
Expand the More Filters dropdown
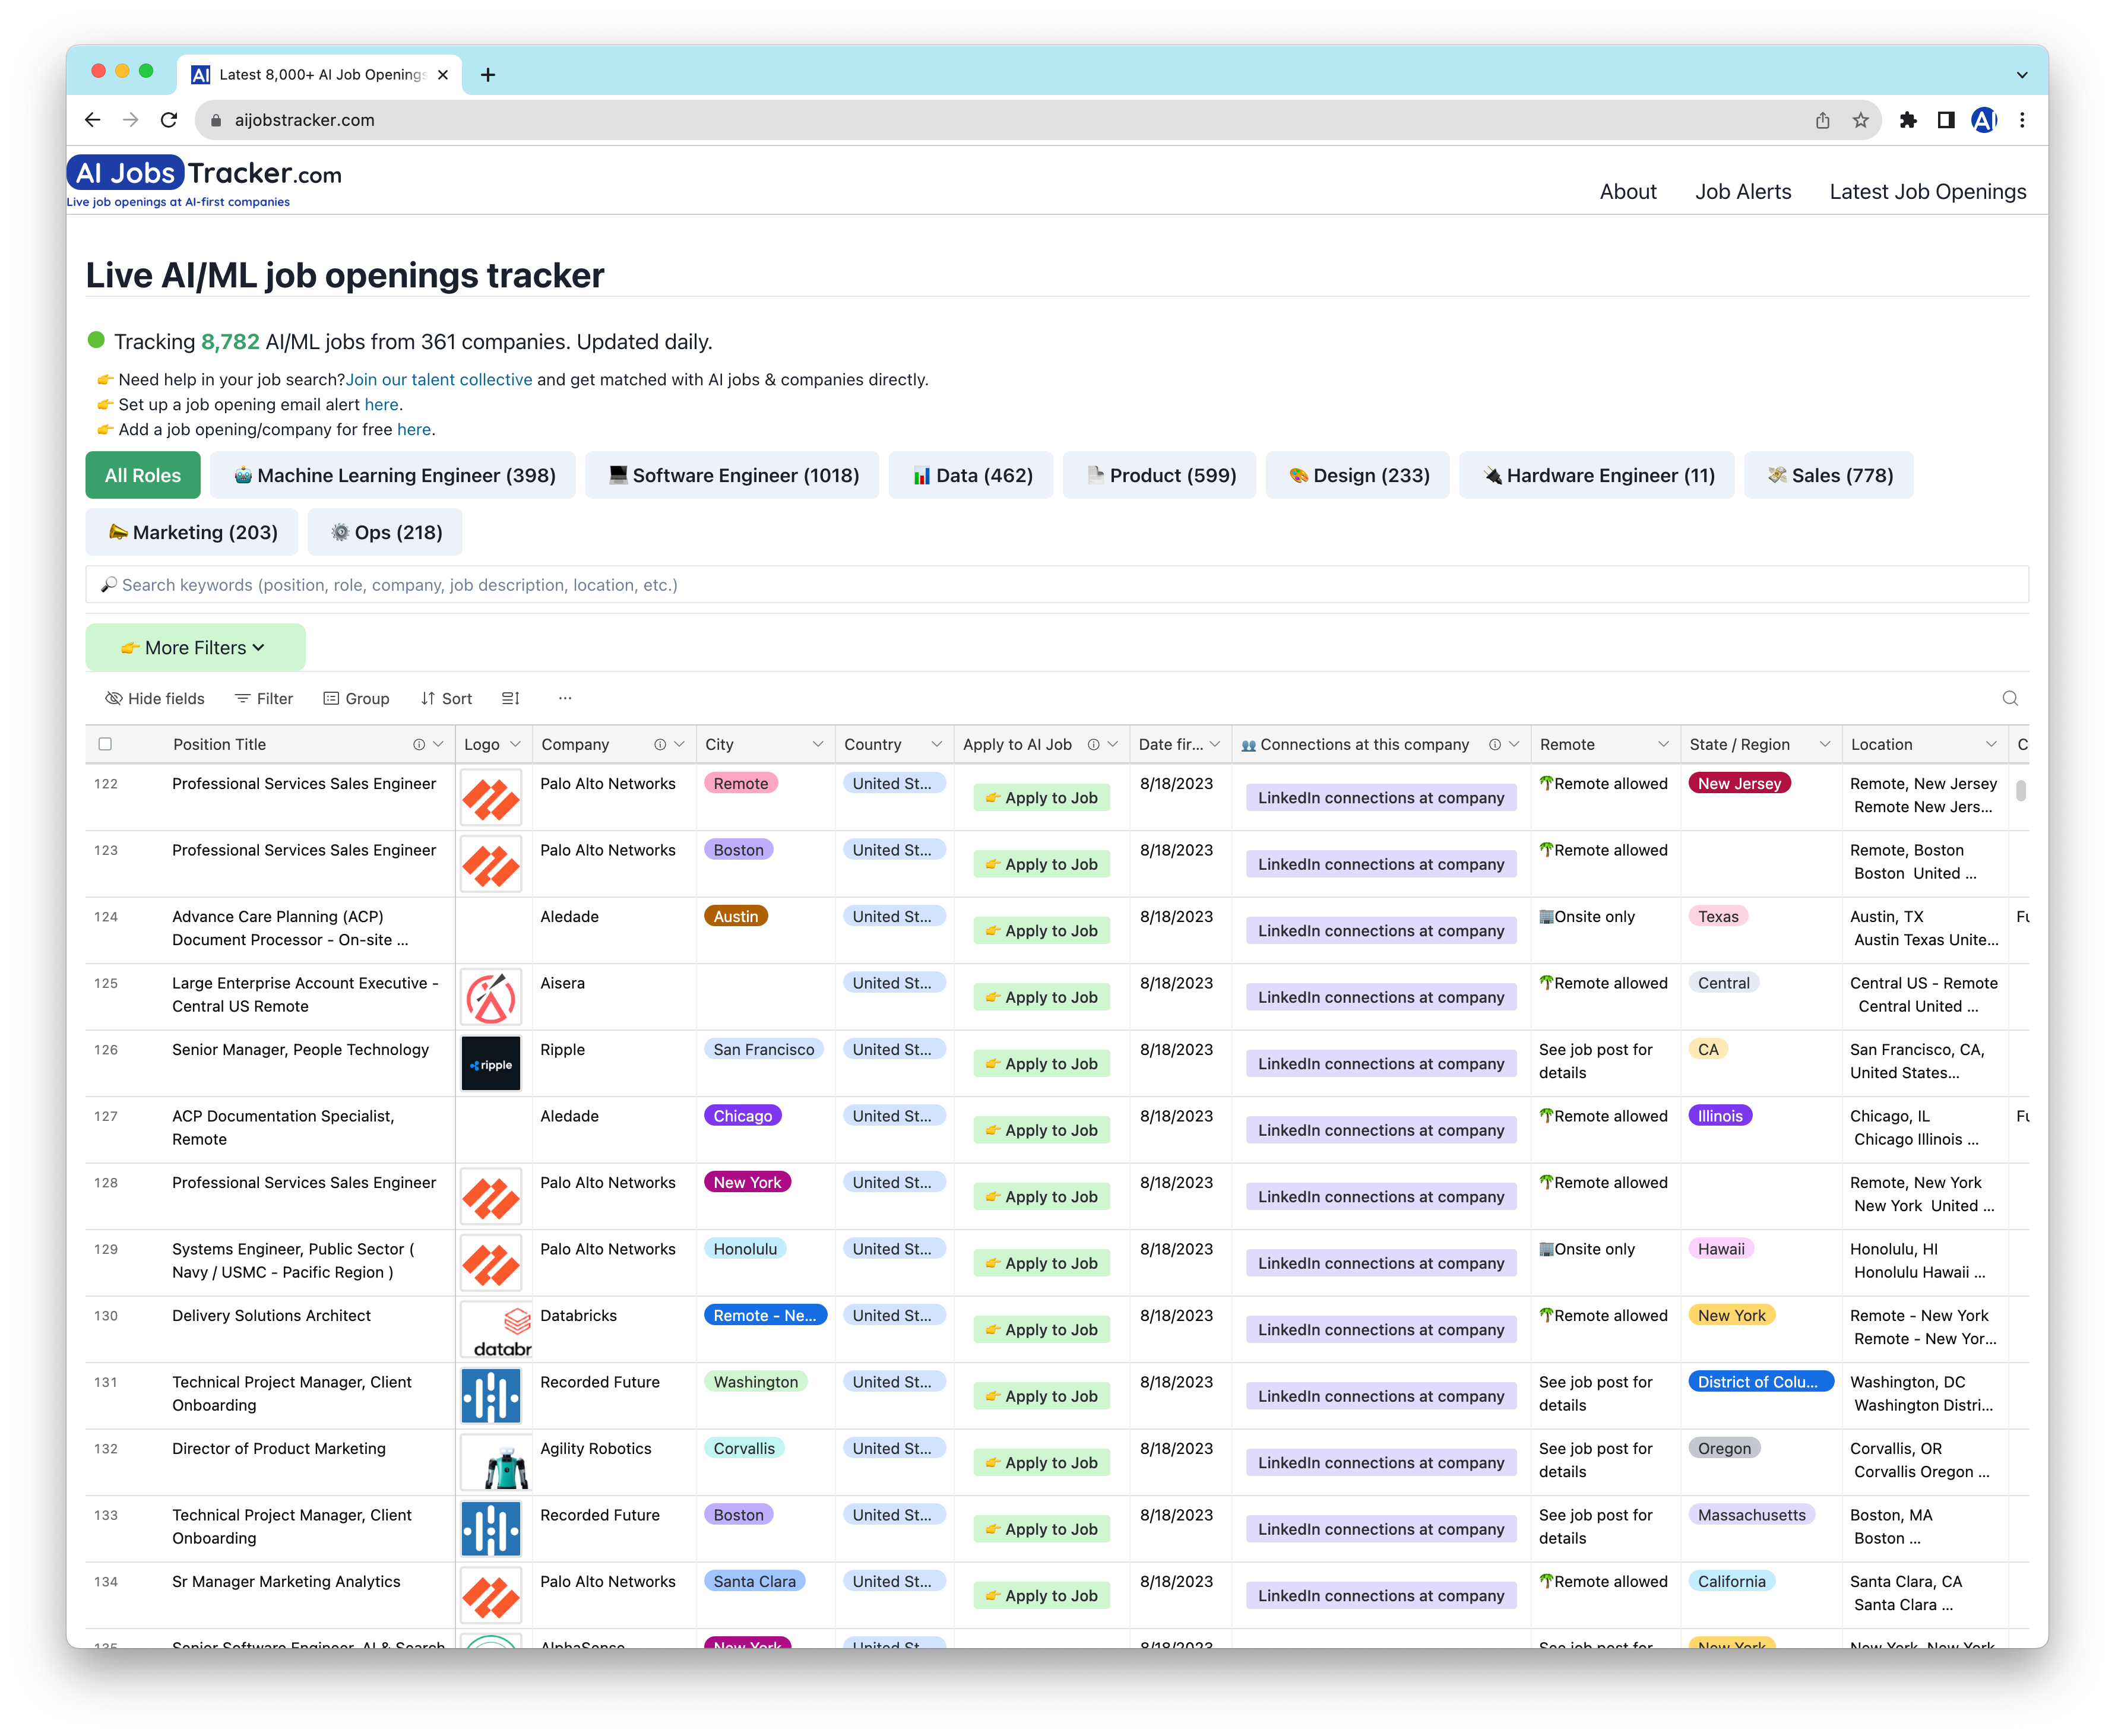(195, 647)
